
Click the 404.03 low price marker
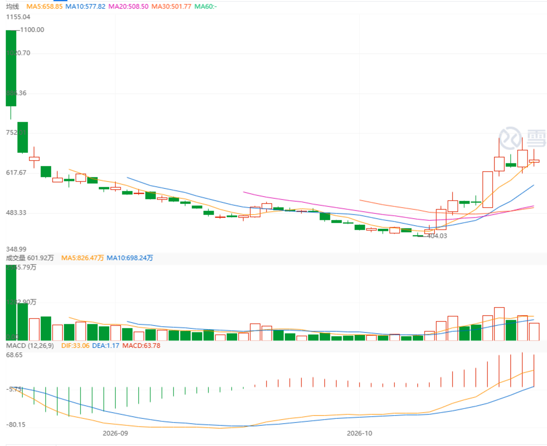[x=437, y=236]
